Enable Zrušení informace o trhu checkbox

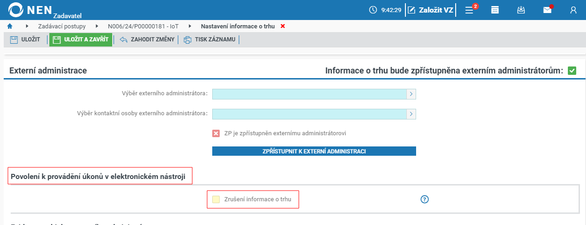click(216, 199)
